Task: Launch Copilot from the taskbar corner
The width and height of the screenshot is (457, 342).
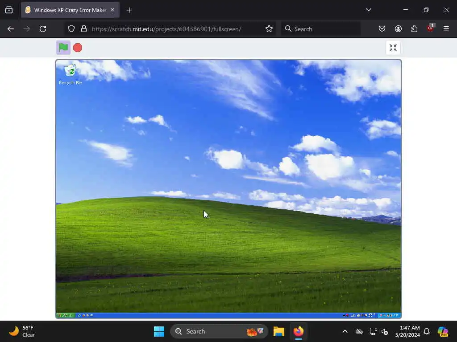Action: coord(443,331)
